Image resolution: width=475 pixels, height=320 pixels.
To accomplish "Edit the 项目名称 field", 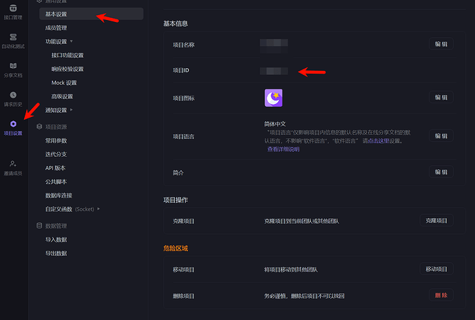I will [441, 44].
